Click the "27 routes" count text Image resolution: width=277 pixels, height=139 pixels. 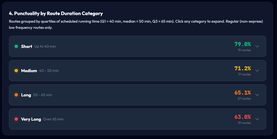pos(244,99)
